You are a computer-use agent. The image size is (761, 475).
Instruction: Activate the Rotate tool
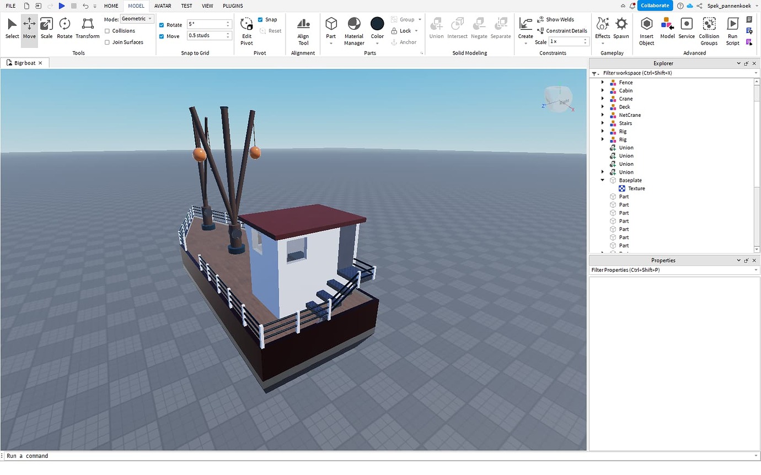click(65, 28)
